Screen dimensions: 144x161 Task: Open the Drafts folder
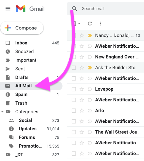click(31, 78)
